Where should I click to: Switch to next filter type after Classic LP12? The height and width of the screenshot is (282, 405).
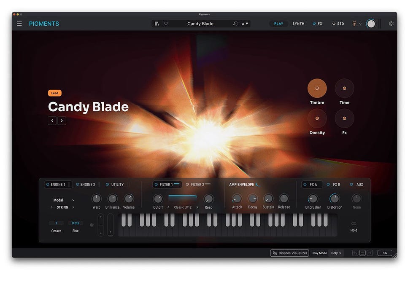(x=197, y=207)
